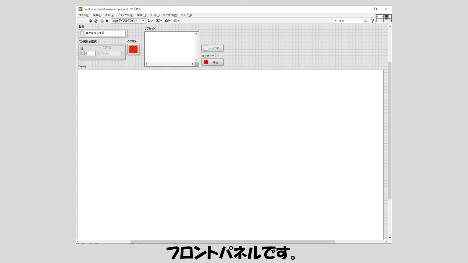This screenshot has height=263, width=468.
Task: Click the VI icon thumbnail at top right
Action: [388, 18]
